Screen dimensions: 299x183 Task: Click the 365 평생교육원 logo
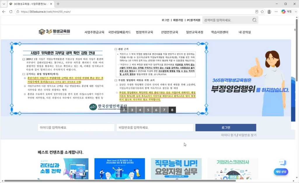(x=54, y=32)
